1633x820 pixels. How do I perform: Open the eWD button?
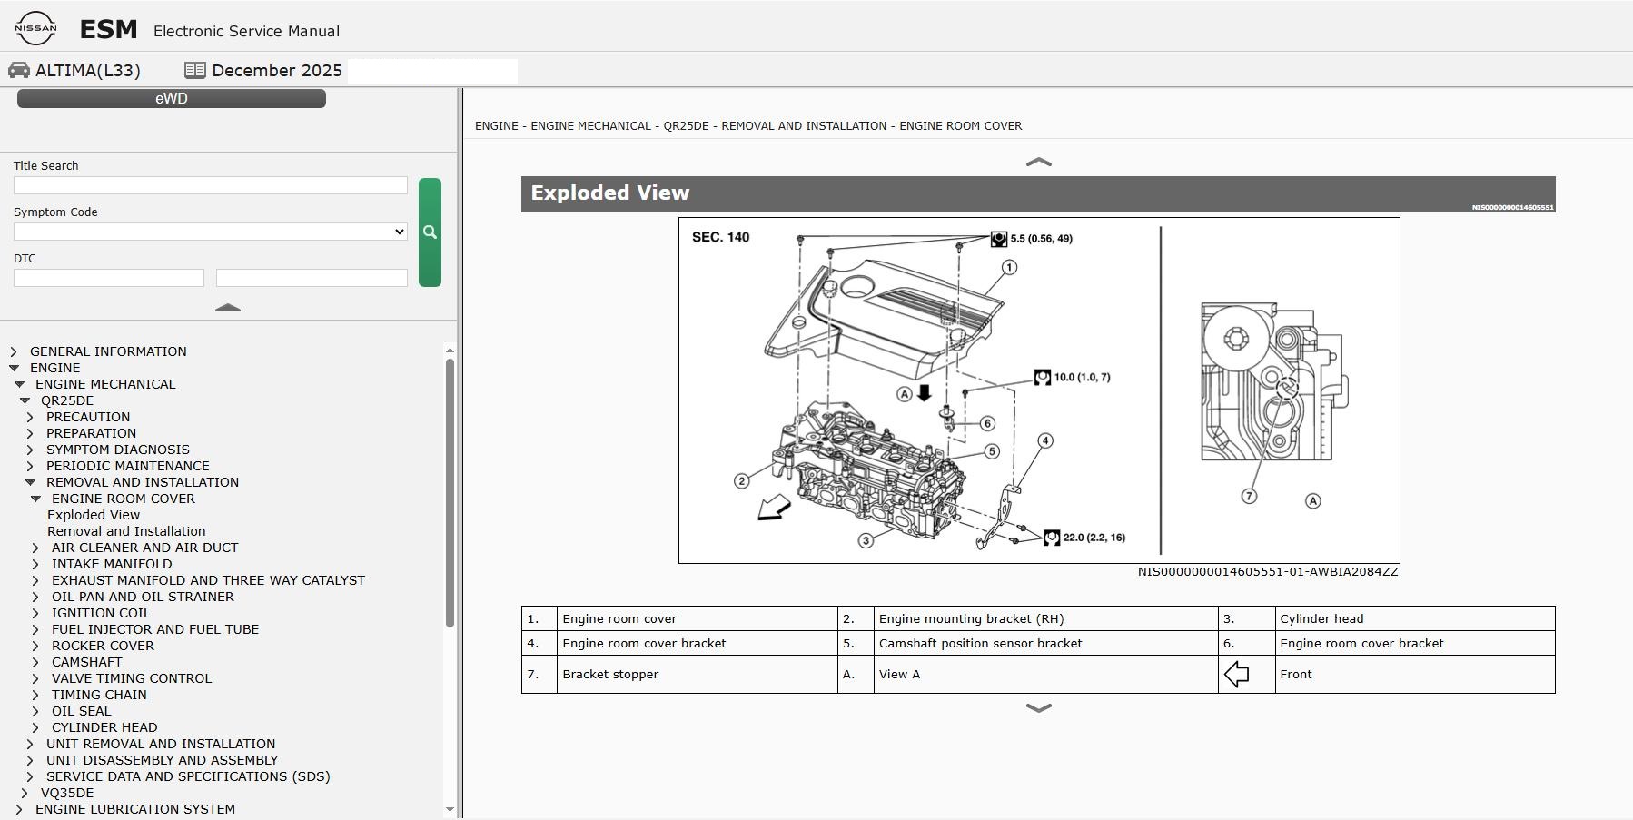pos(172,98)
